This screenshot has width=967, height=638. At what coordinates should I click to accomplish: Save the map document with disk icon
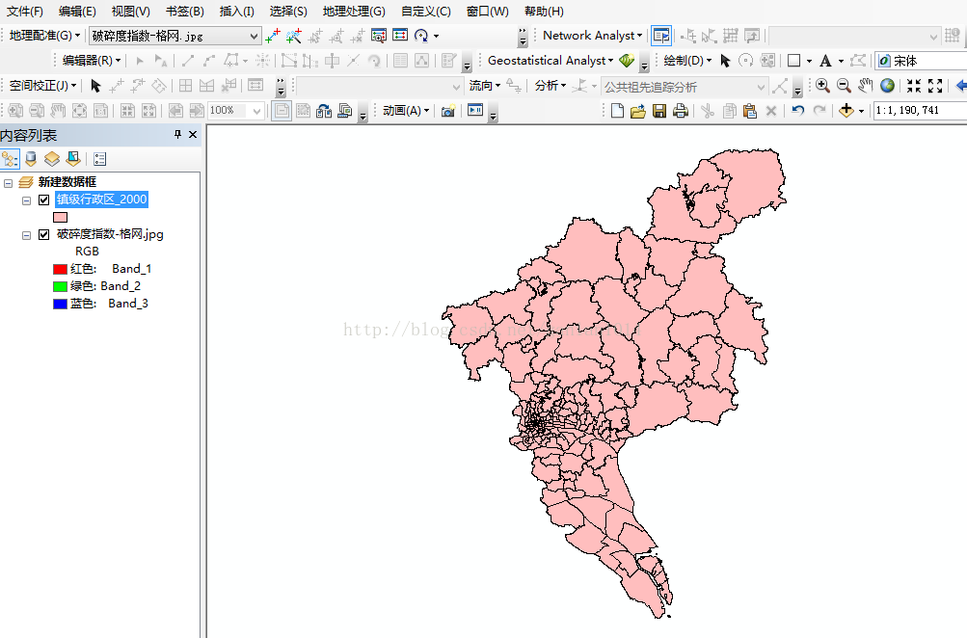(659, 111)
